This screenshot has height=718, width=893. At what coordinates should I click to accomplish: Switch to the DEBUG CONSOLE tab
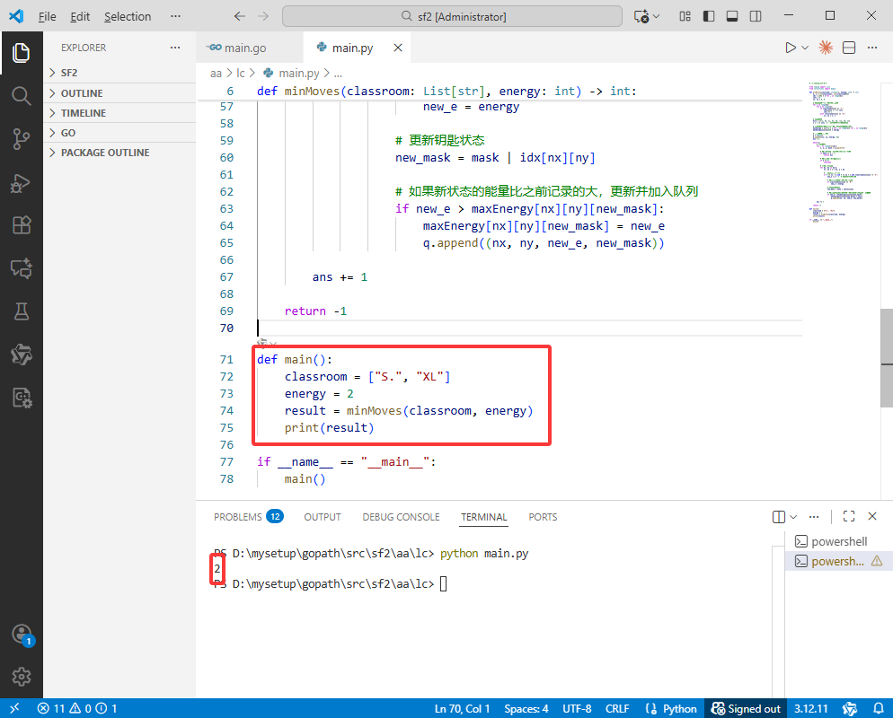(x=401, y=517)
